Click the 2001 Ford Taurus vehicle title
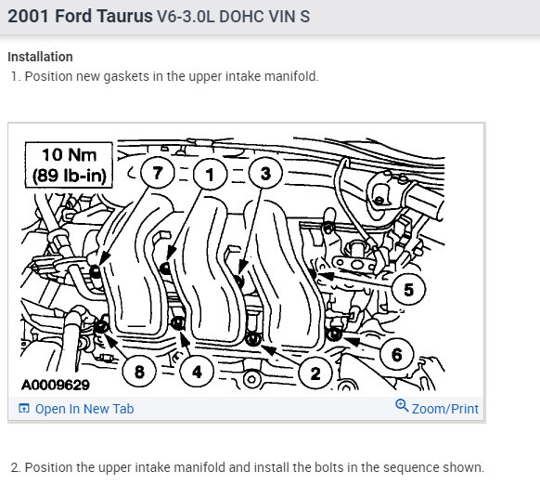The height and width of the screenshot is (498, 540). (80, 16)
